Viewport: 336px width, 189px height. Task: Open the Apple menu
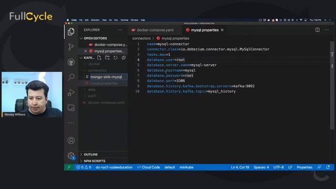[x=68, y=20]
